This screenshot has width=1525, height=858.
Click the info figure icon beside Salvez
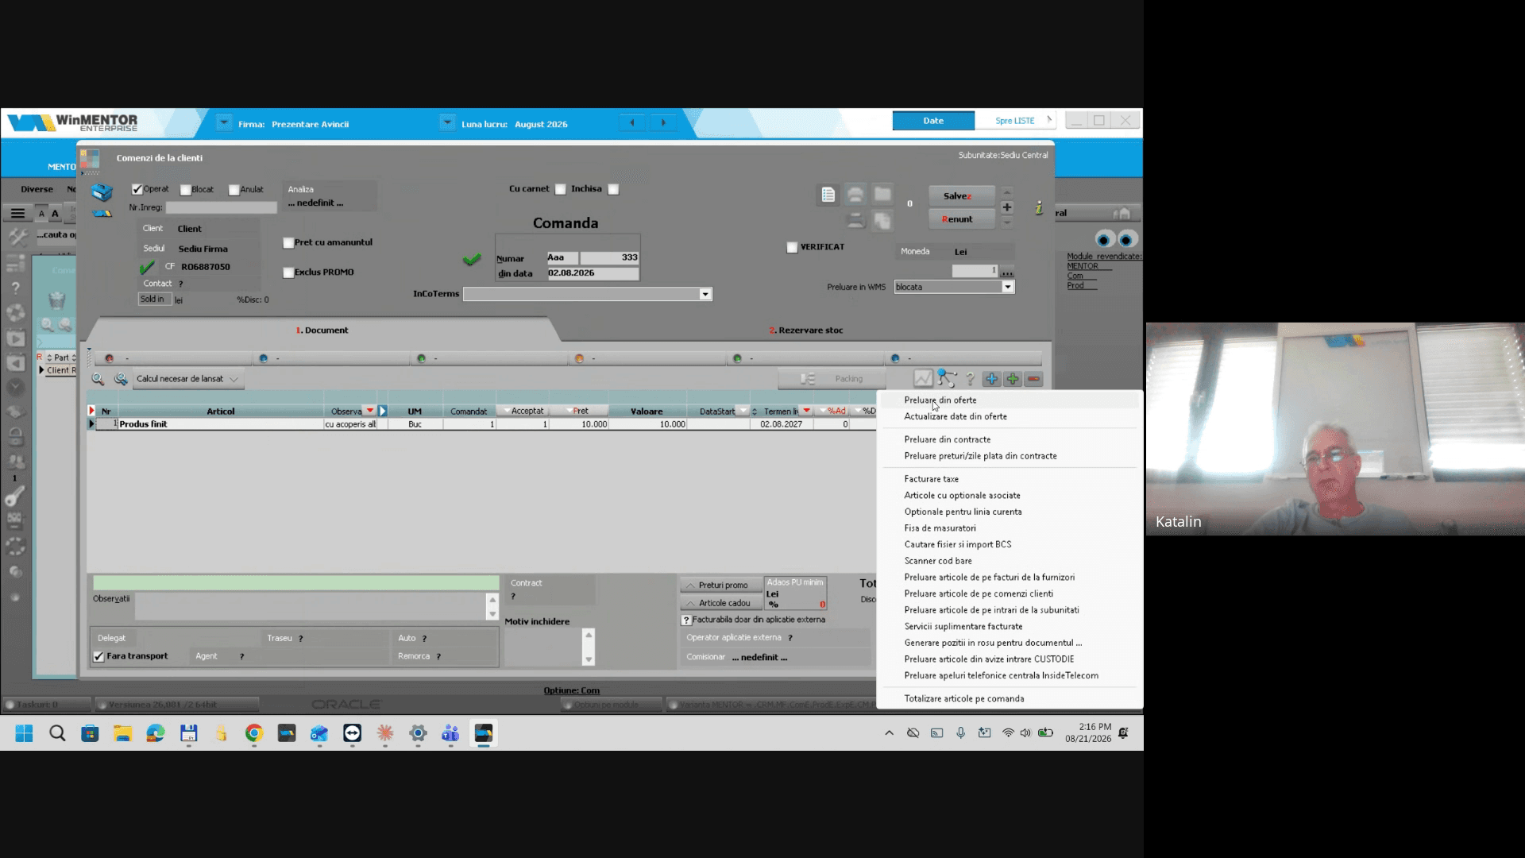[1038, 208]
